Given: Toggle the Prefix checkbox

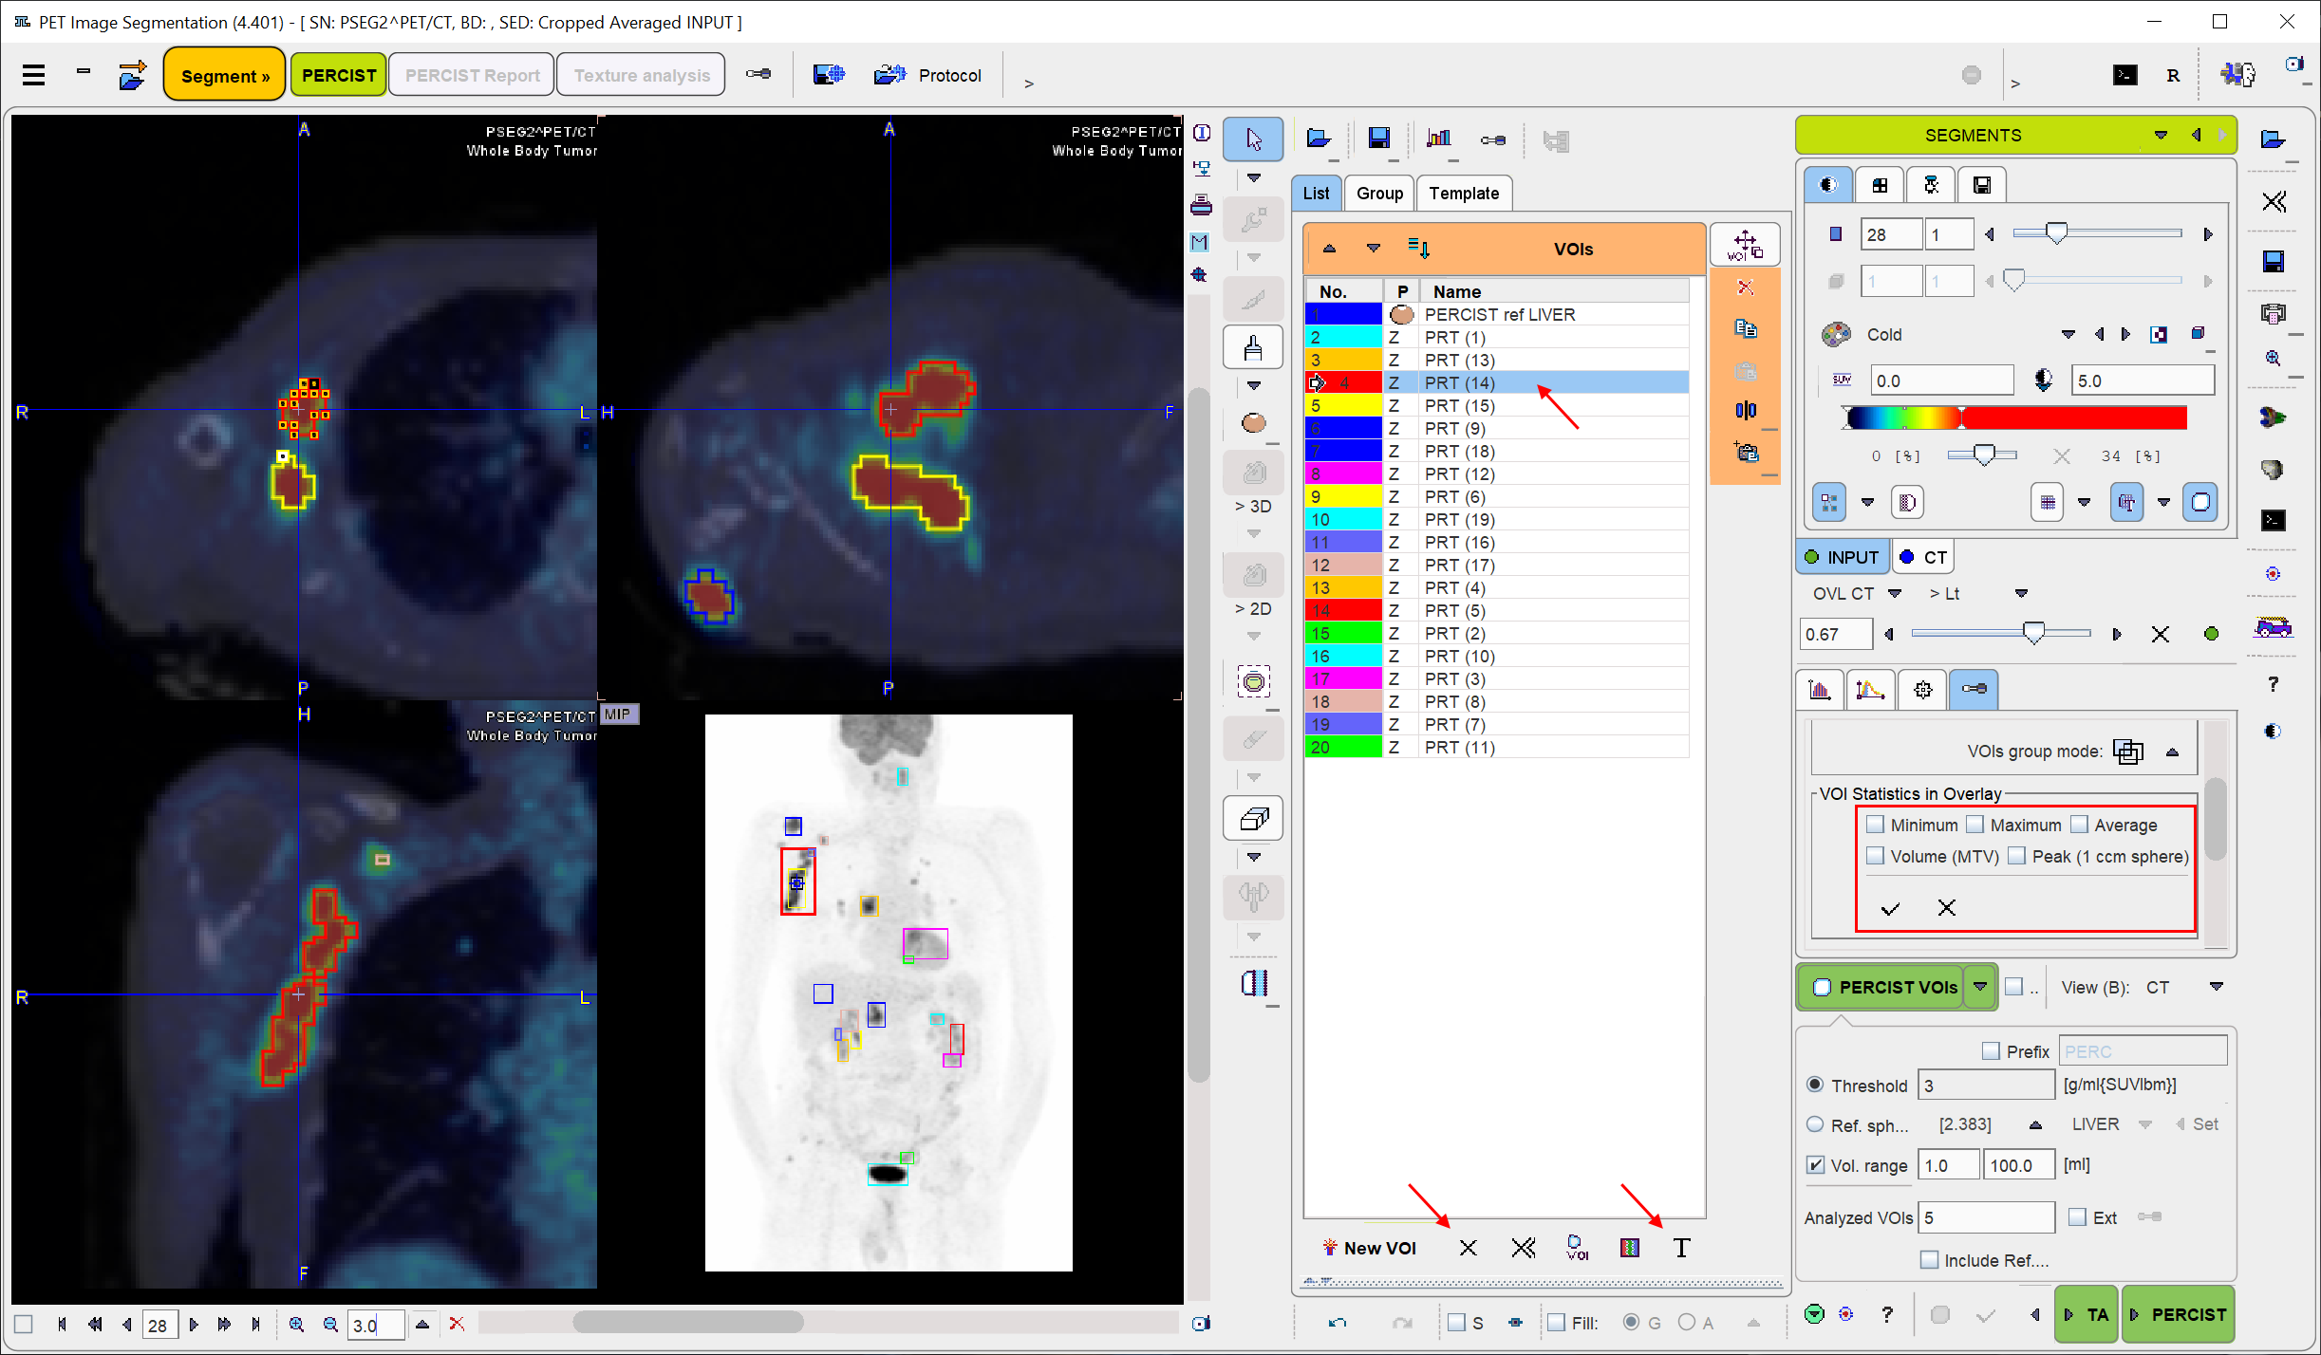Looking at the screenshot, I should 1991,1051.
